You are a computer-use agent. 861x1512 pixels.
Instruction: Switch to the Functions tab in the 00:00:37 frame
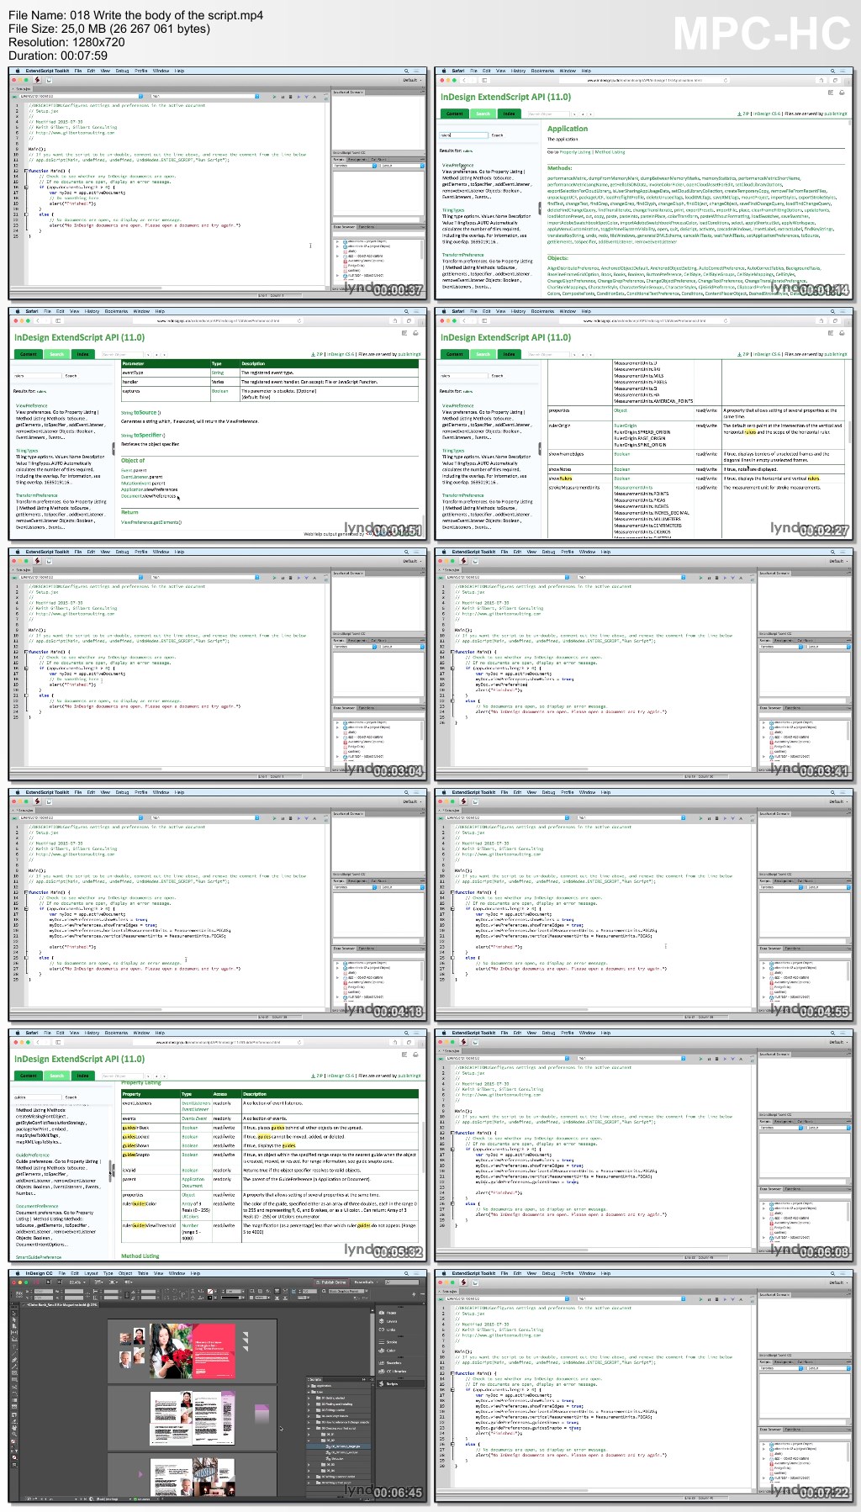(367, 226)
